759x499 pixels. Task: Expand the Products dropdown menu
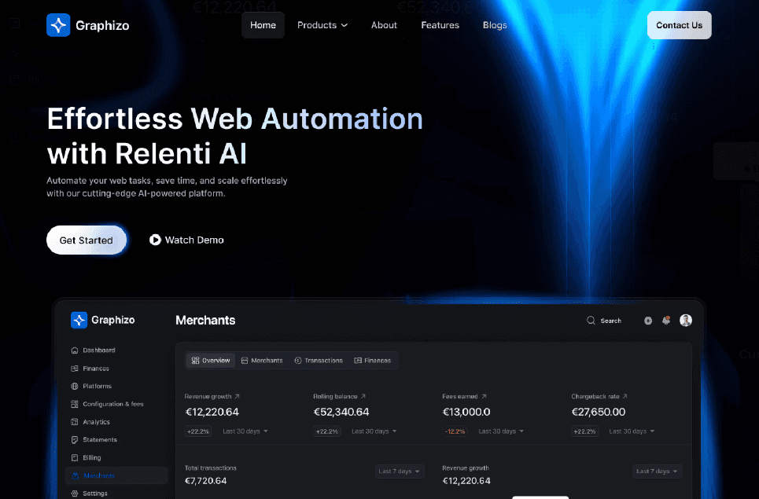pyautogui.click(x=322, y=25)
